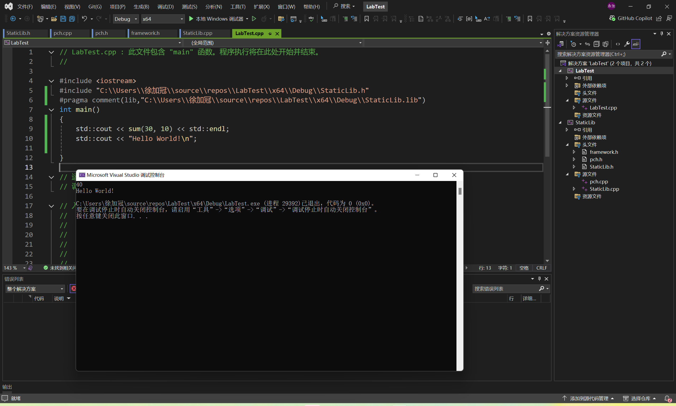Click the debug console vertical scrollbar thumb
Screen dimensions: 676x406
click(x=460, y=191)
